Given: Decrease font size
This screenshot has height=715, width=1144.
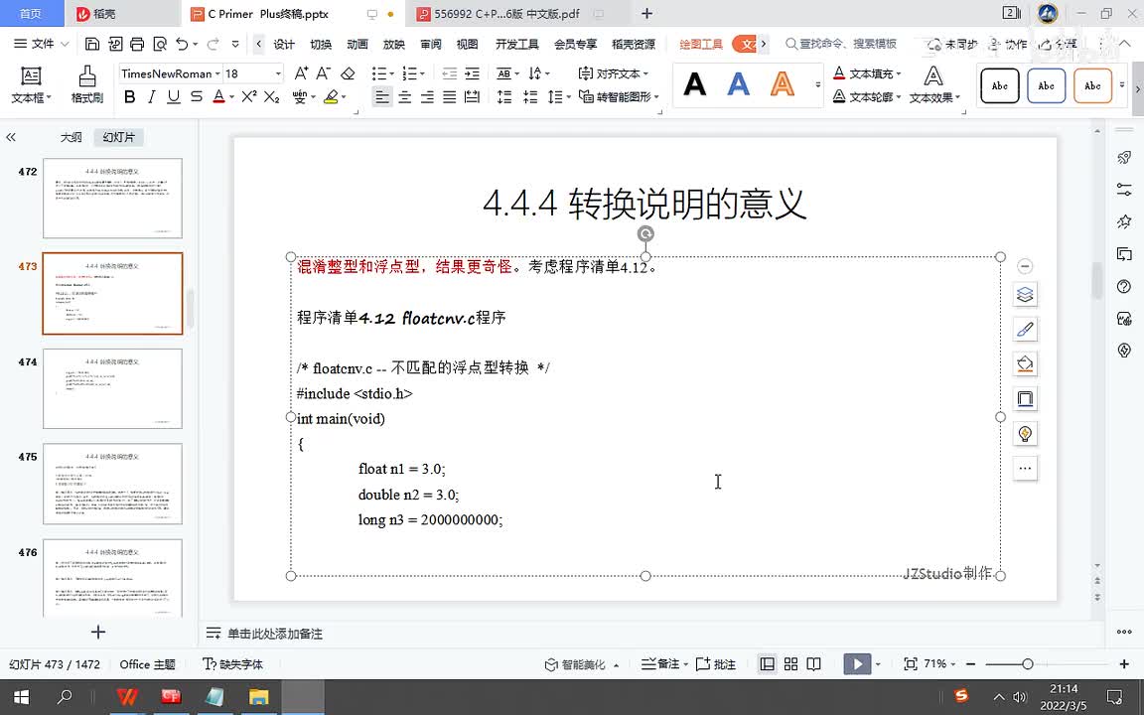Looking at the screenshot, I should (x=323, y=72).
